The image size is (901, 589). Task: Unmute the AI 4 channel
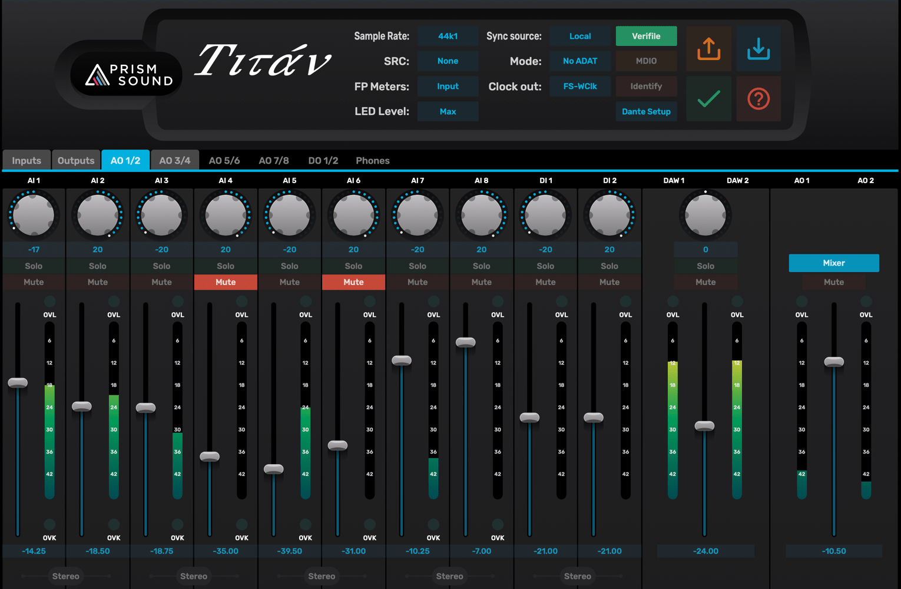(x=226, y=282)
